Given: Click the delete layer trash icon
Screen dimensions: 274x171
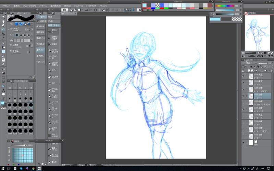Looking at the screenshot, I should (272, 70).
